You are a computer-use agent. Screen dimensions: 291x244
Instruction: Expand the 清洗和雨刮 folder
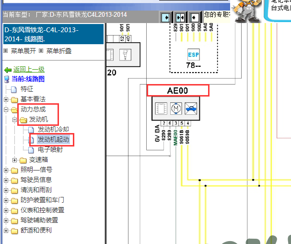[6, 190]
